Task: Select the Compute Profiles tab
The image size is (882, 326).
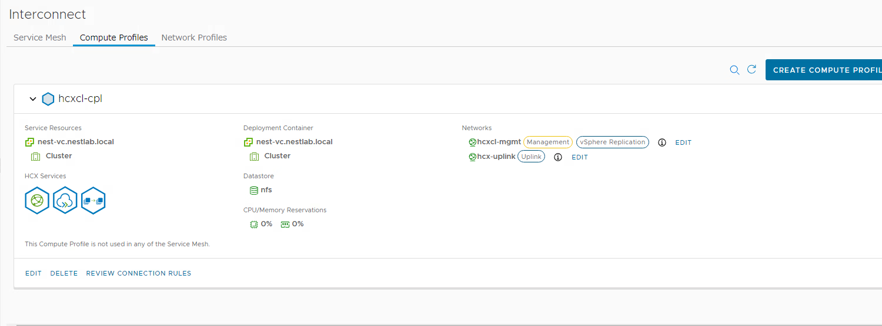Action: [x=114, y=38]
